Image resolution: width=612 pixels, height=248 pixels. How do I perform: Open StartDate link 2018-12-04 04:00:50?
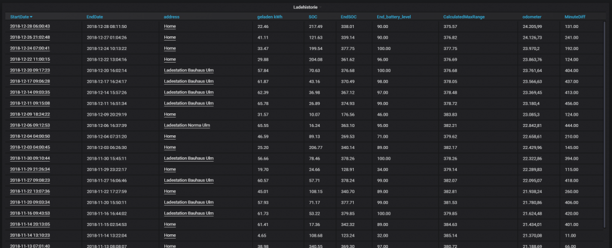(x=30, y=137)
